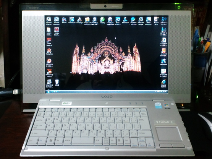
Task: Open the car navigation drive manager shortcut
Action: pos(163,73)
